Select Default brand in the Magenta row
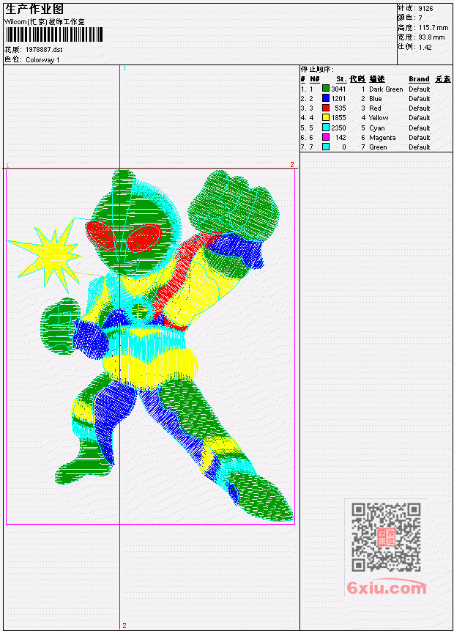Screen dimensions: 454x631 420,138
